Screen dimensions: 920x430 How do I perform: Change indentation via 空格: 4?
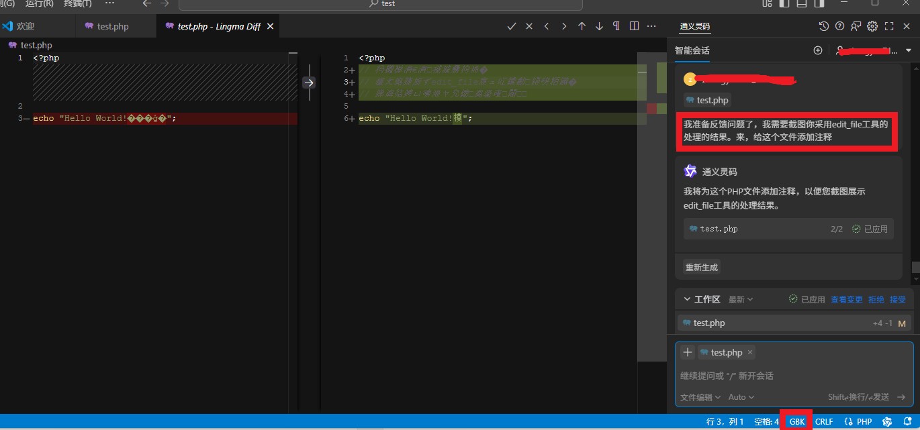click(766, 422)
